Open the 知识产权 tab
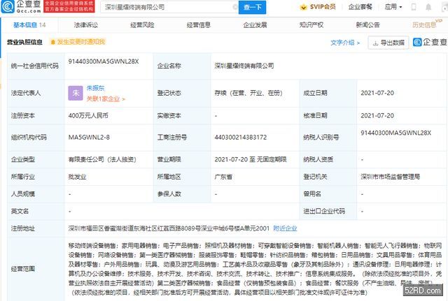Viewport: 448px width, 301px height. point(311,24)
